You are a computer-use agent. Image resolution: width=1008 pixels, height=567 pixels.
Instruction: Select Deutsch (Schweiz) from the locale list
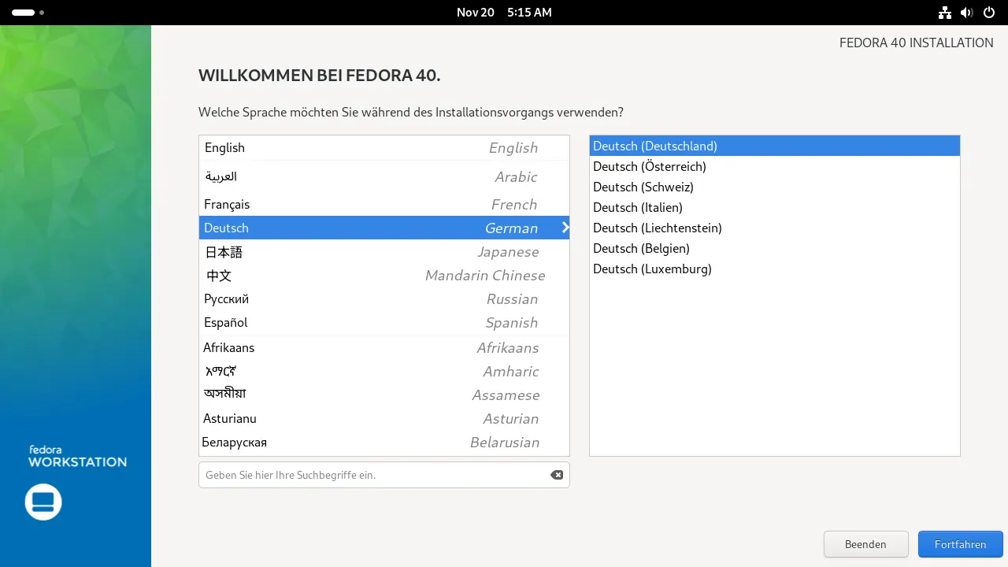click(x=643, y=187)
